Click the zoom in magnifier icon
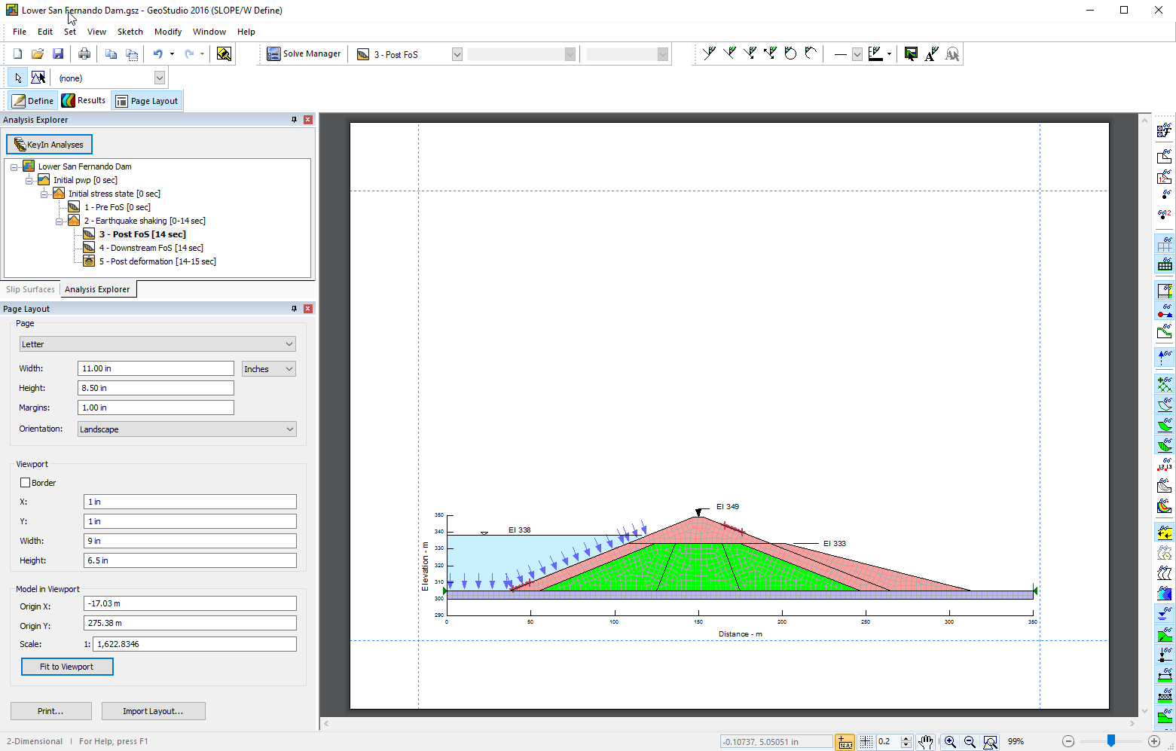The height and width of the screenshot is (751, 1176). pos(950,742)
